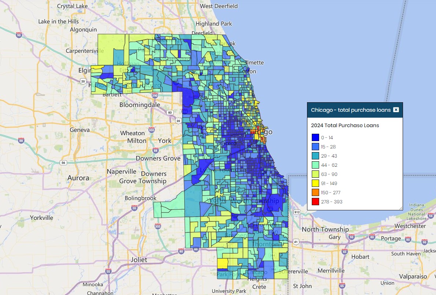
Task: Select the 150 - 277 orange swatch
Action: [315, 192]
